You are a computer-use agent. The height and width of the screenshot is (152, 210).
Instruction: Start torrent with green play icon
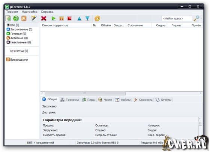pyautogui.click(x=54, y=18)
